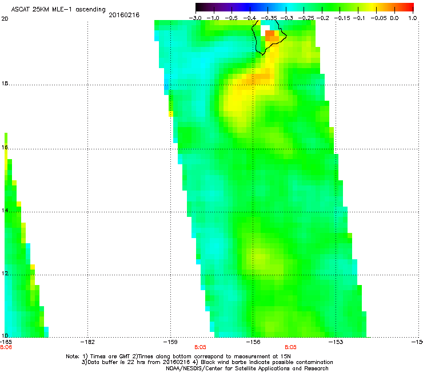423x372 pixels.
Task: Click the latitude label 18
Action: coord(5,84)
